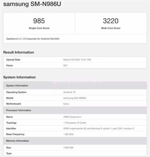
Task: Click the Result Information heading
Action: click(18, 52)
